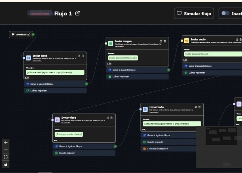The width and height of the screenshot is (242, 173).
Task: Select Llamar al siguiente bloque under Enviar audio
Action: (x=212, y=66)
